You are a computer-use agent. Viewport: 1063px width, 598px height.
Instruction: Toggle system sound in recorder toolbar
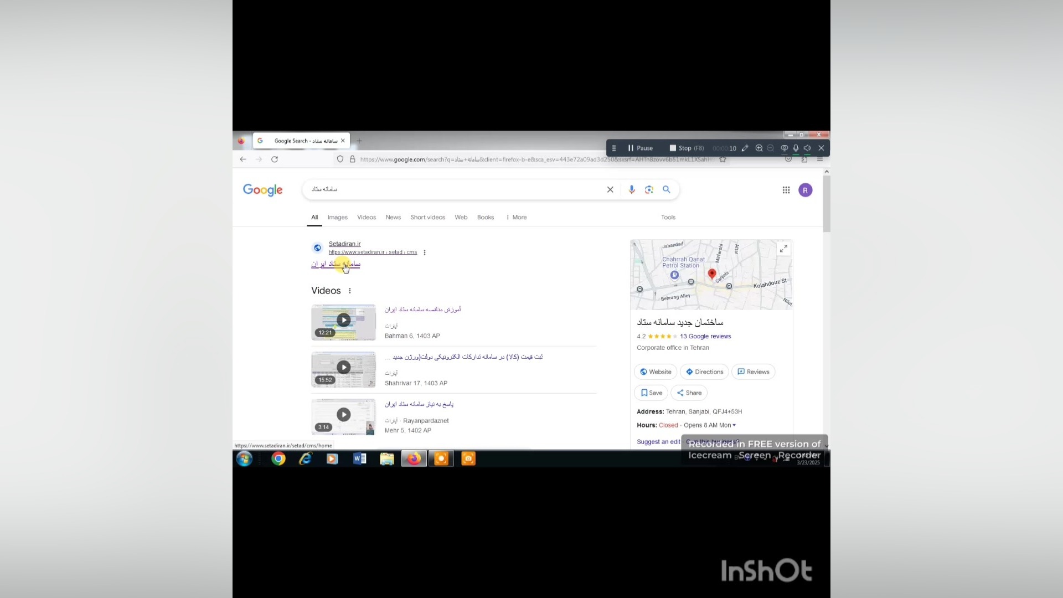tap(807, 148)
